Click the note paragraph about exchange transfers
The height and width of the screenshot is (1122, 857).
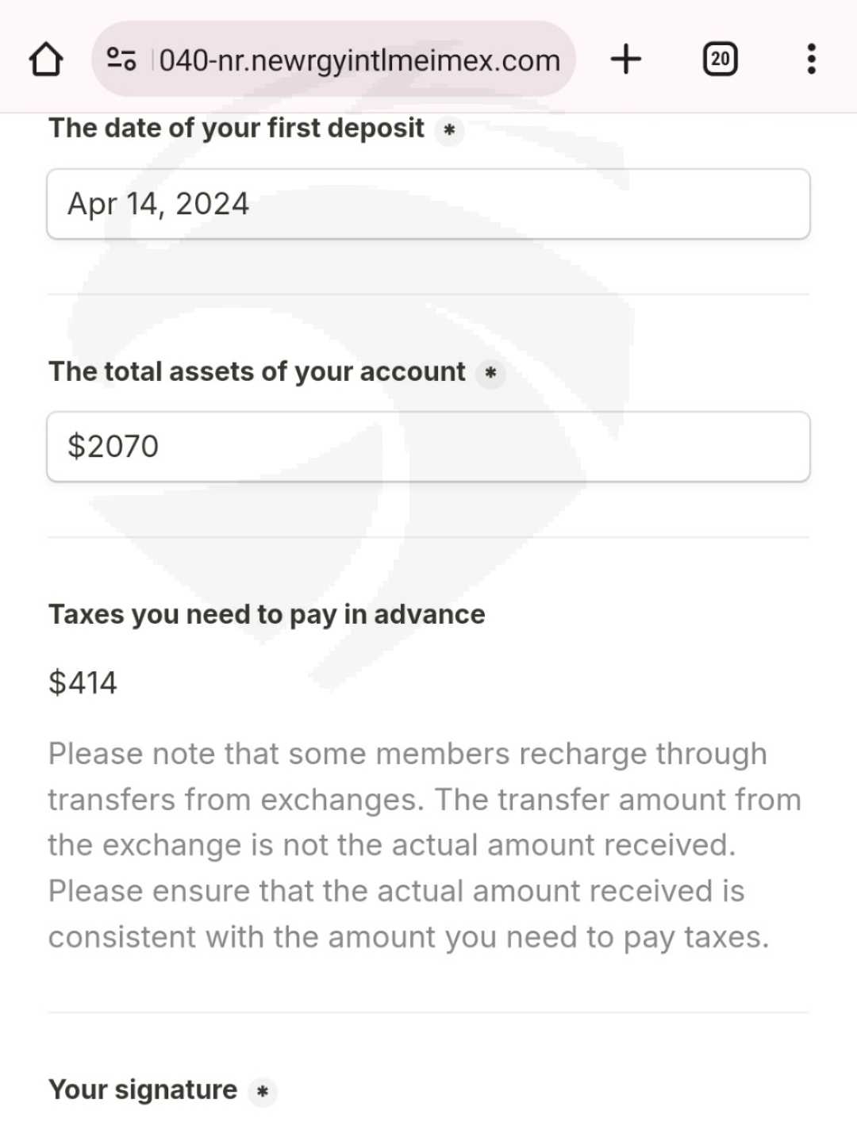(x=421, y=845)
